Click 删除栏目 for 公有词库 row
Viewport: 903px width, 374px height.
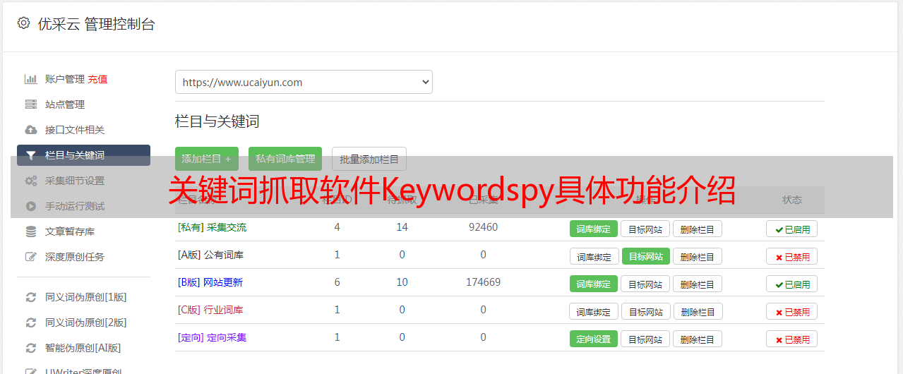pos(698,256)
